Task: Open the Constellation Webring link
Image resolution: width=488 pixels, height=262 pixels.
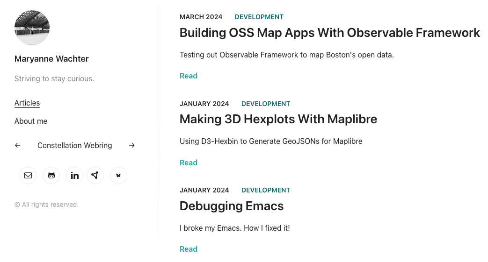Action: [75, 146]
